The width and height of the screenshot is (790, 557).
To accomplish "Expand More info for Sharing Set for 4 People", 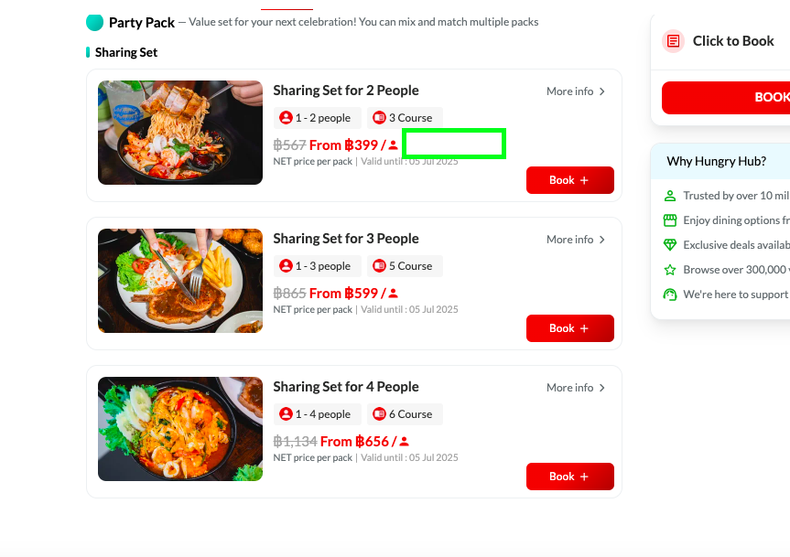I will pyautogui.click(x=576, y=388).
